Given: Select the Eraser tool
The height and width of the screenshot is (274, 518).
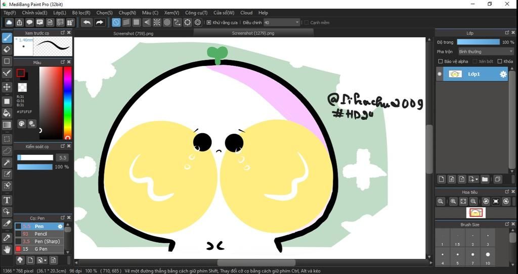Looking at the screenshot, I should point(7,49).
